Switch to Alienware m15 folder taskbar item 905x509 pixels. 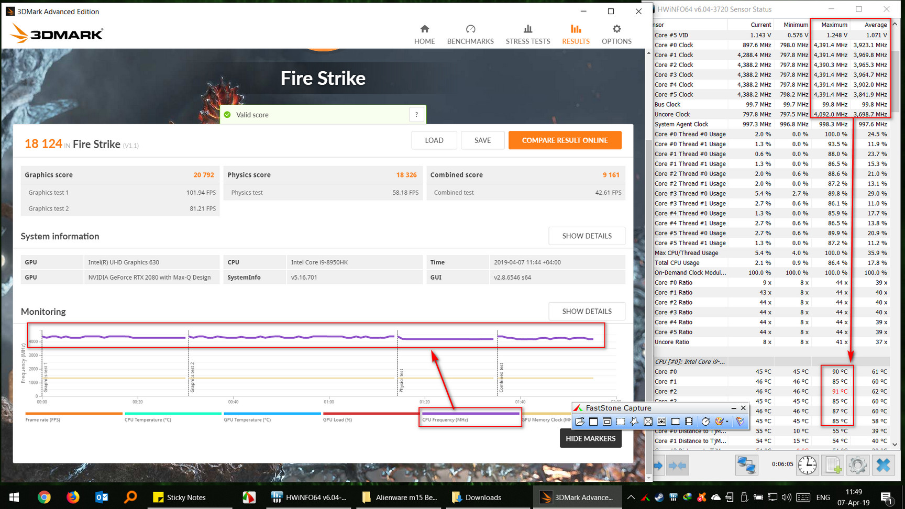tap(400, 497)
